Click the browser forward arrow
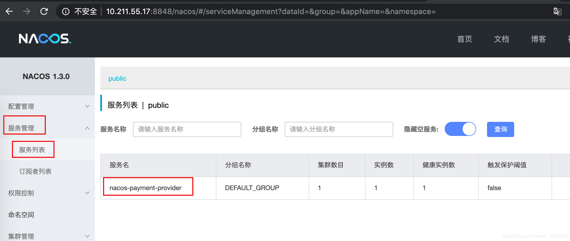The width and height of the screenshot is (570, 241). pos(27,11)
